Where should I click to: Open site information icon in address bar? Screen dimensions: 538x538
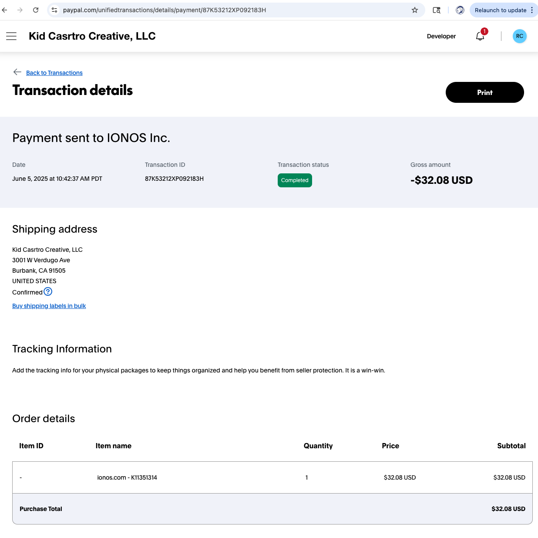54,10
